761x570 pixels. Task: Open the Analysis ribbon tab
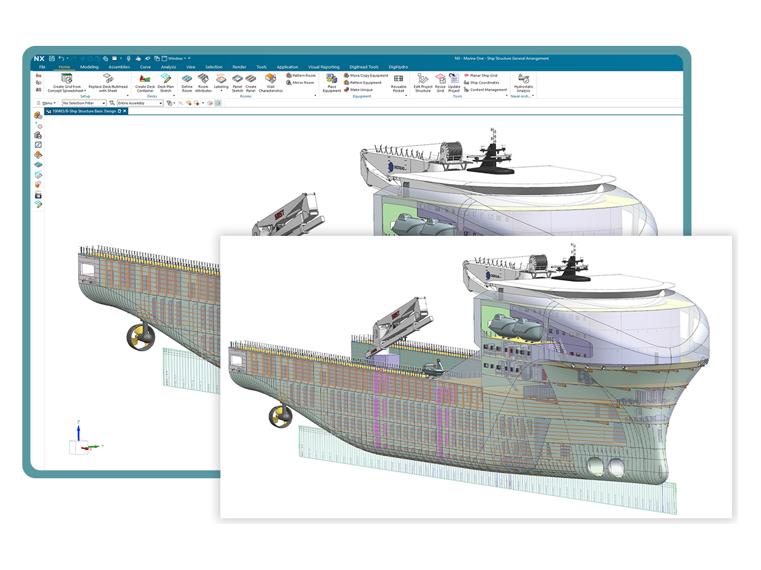(169, 67)
